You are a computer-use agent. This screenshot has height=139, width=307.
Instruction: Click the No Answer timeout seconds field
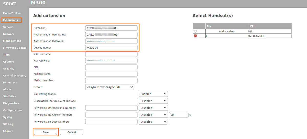179,115
